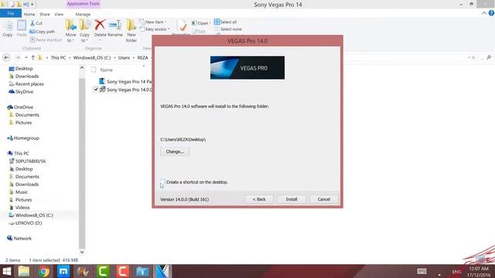Open the New item dropdown

pyautogui.click(x=153, y=22)
